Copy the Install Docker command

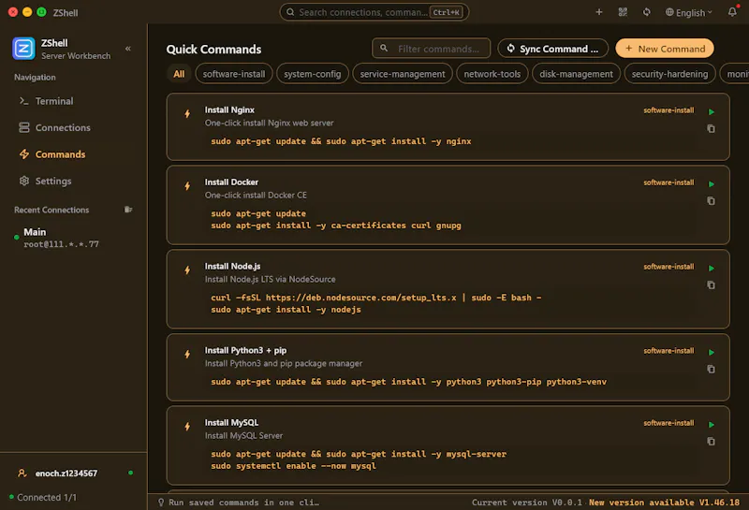click(712, 200)
